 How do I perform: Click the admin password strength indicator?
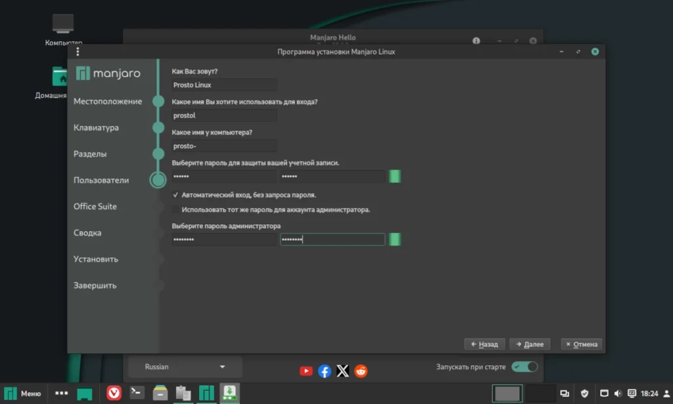[x=395, y=240]
